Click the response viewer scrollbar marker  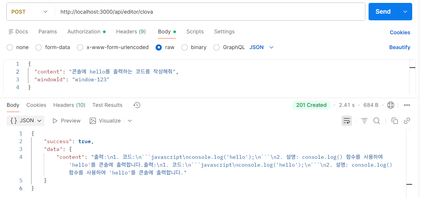[409, 184]
